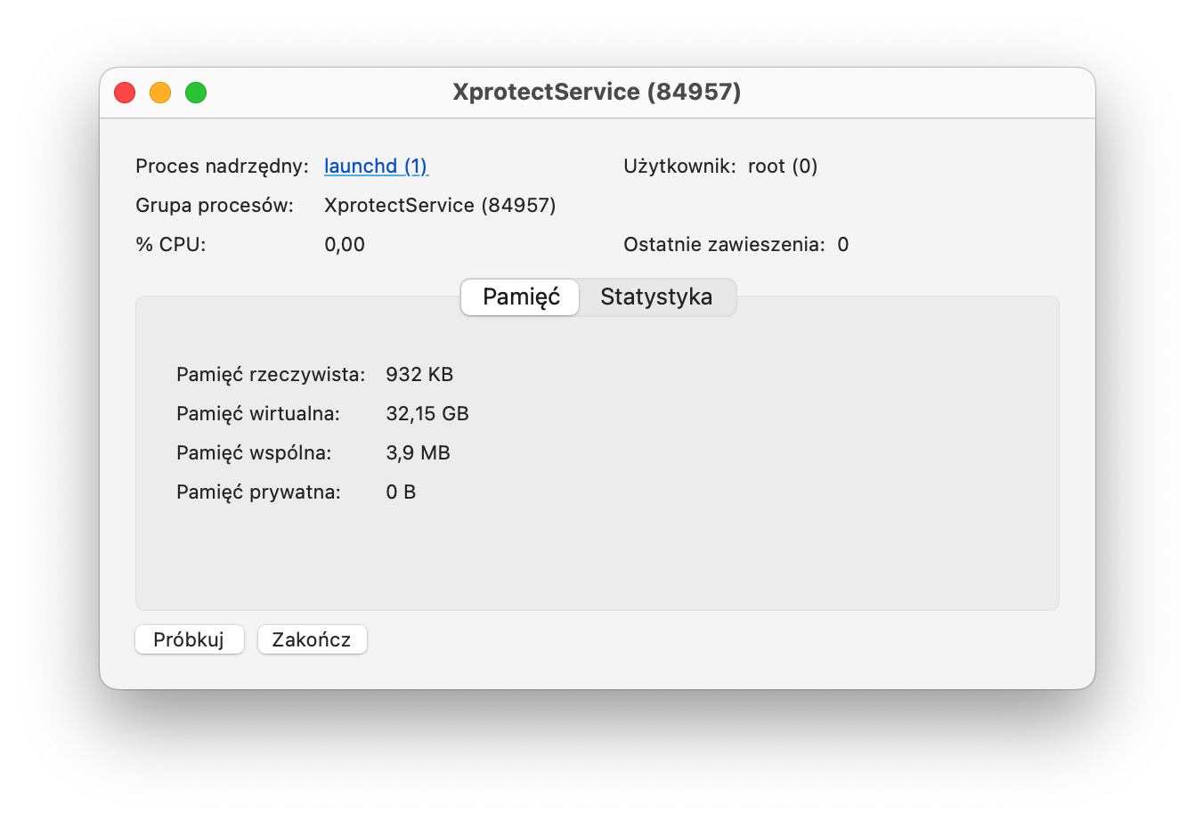Screen dimensions: 1195x821
Task: Click the 3,9 MB shared memory value
Action: (418, 453)
